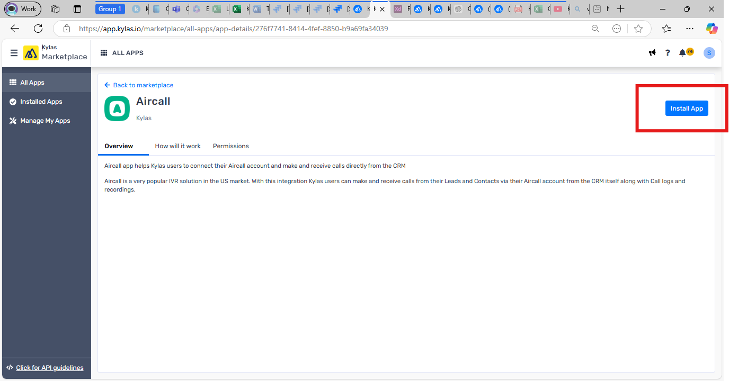Install the Aircall app

[687, 108]
